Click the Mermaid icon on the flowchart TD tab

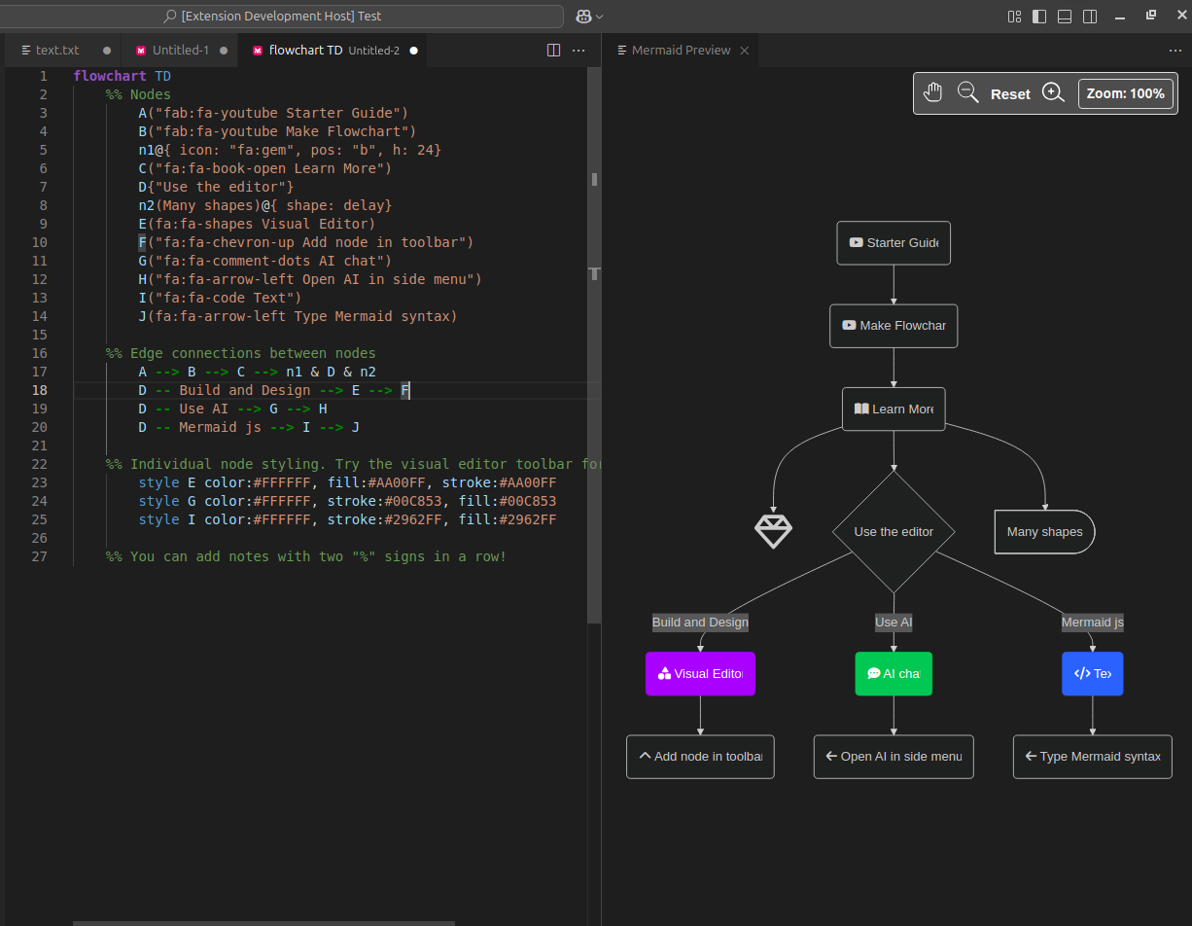click(x=257, y=50)
